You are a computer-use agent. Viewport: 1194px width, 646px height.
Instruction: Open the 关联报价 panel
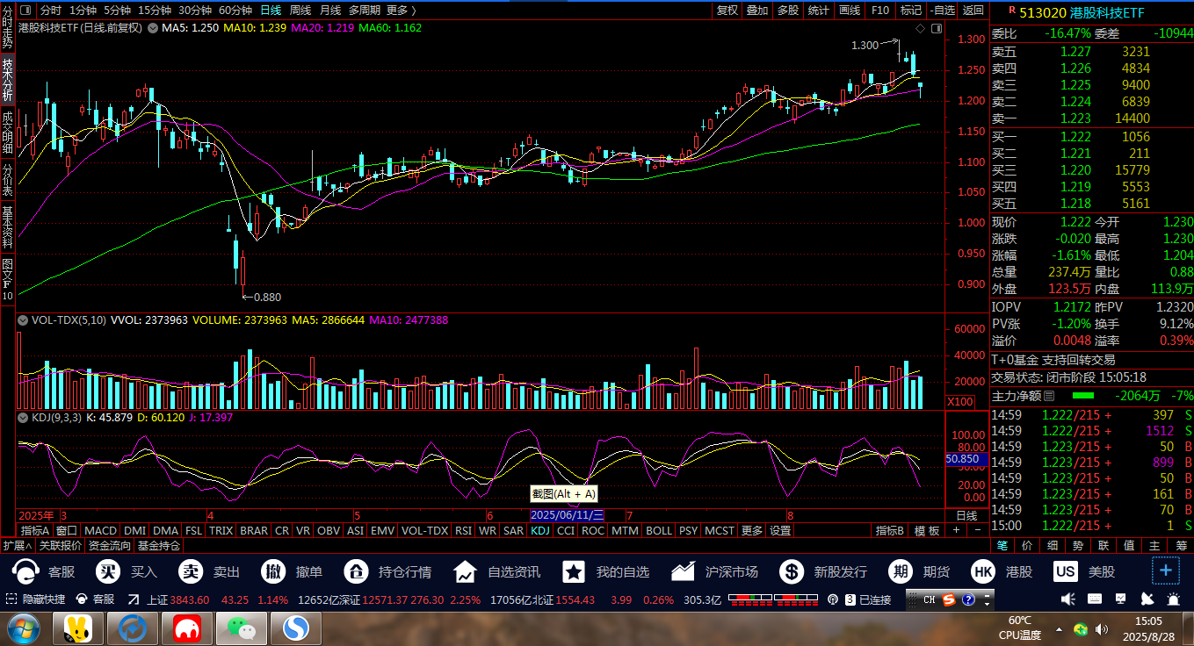(61, 545)
